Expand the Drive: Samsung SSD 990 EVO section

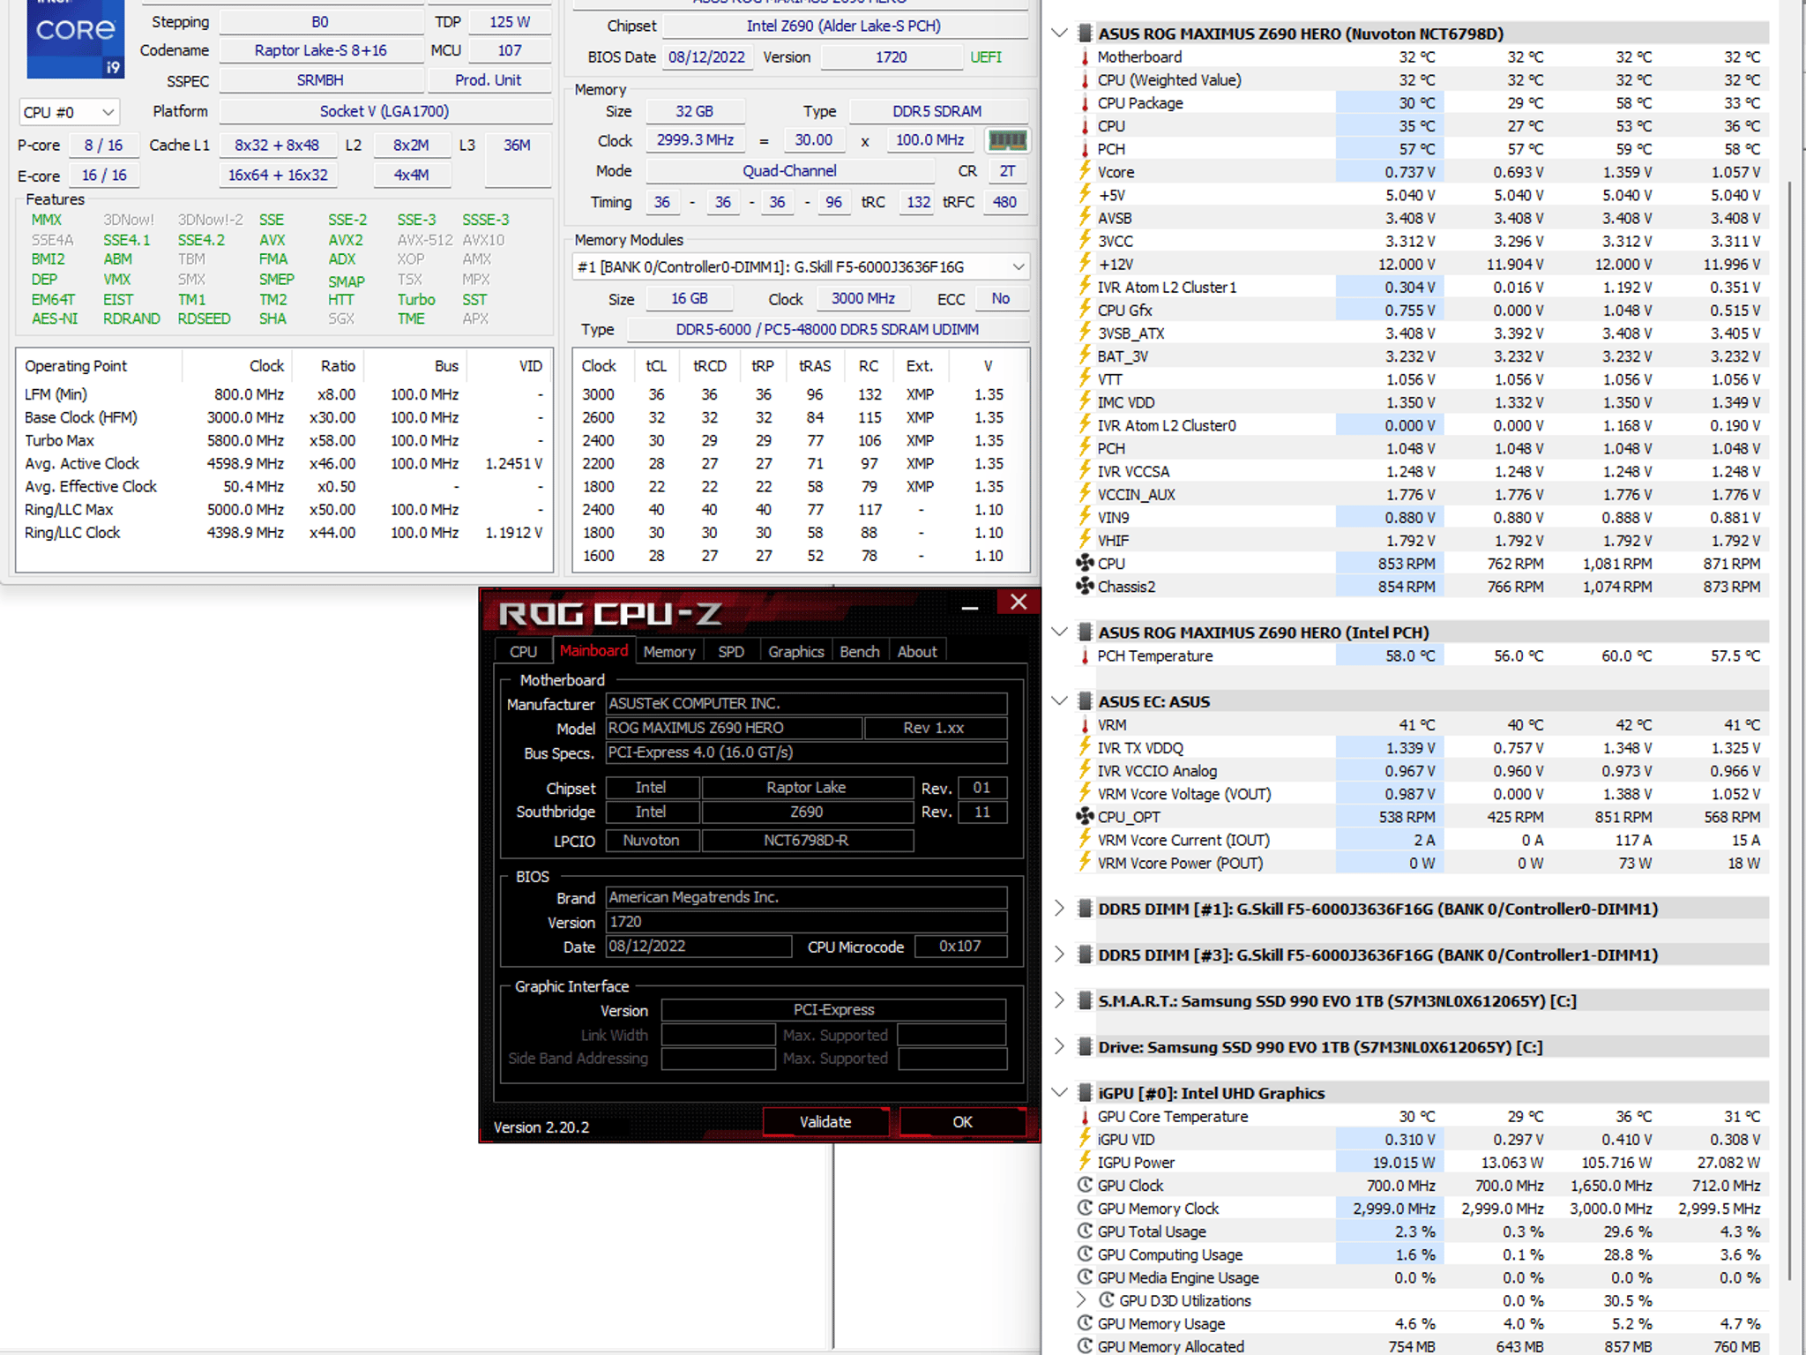pos(1059,1046)
